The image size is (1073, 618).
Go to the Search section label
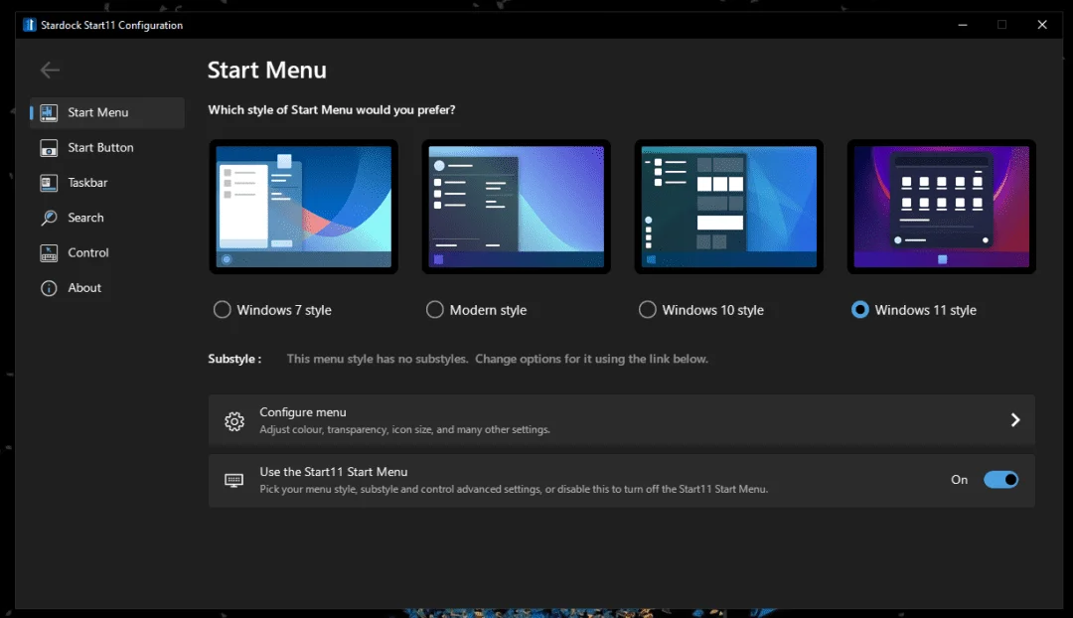pyautogui.click(x=85, y=218)
